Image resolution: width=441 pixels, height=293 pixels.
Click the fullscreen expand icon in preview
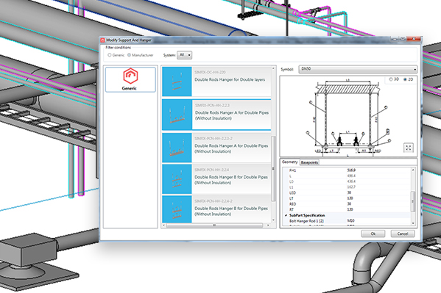[408, 148]
